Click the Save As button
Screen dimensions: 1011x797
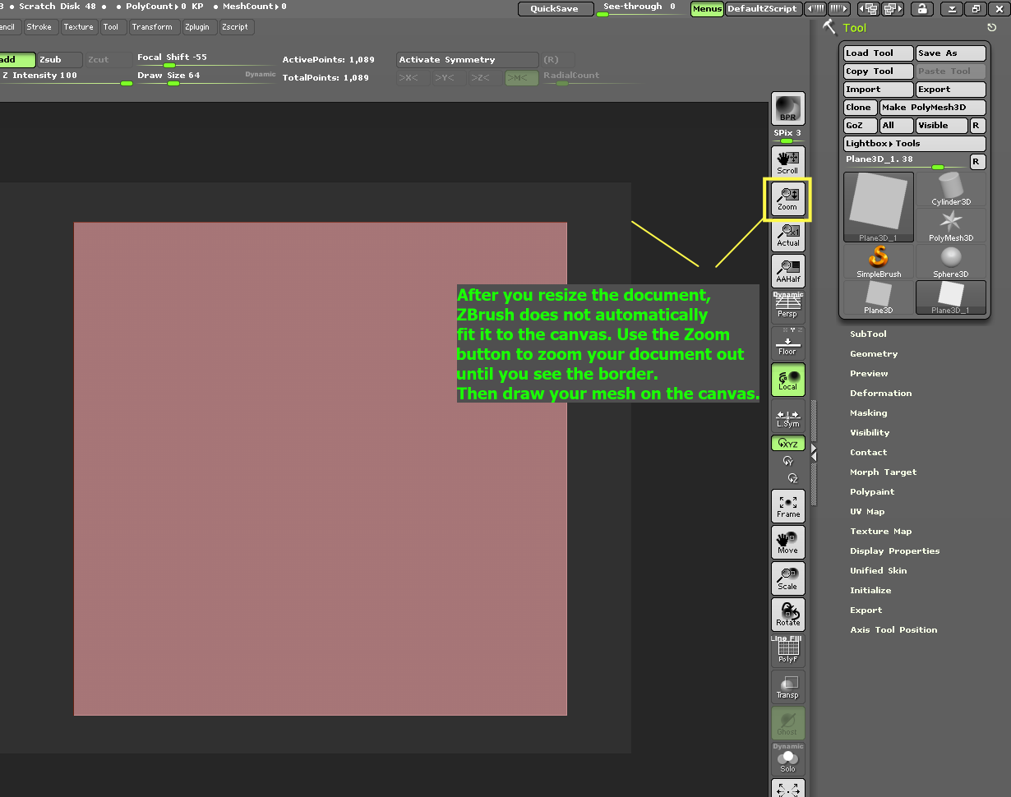click(951, 53)
